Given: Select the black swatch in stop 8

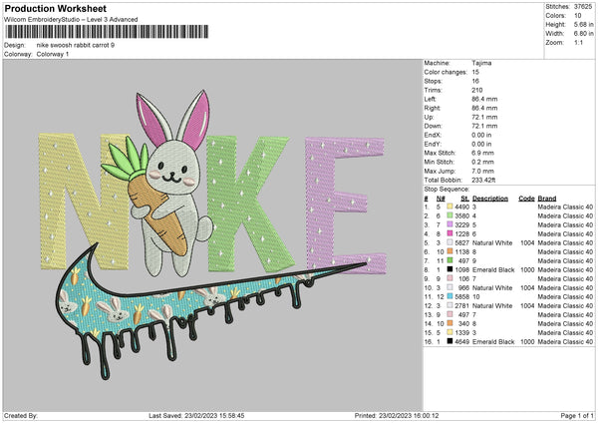Looking at the screenshot, I should coord(450,269).
